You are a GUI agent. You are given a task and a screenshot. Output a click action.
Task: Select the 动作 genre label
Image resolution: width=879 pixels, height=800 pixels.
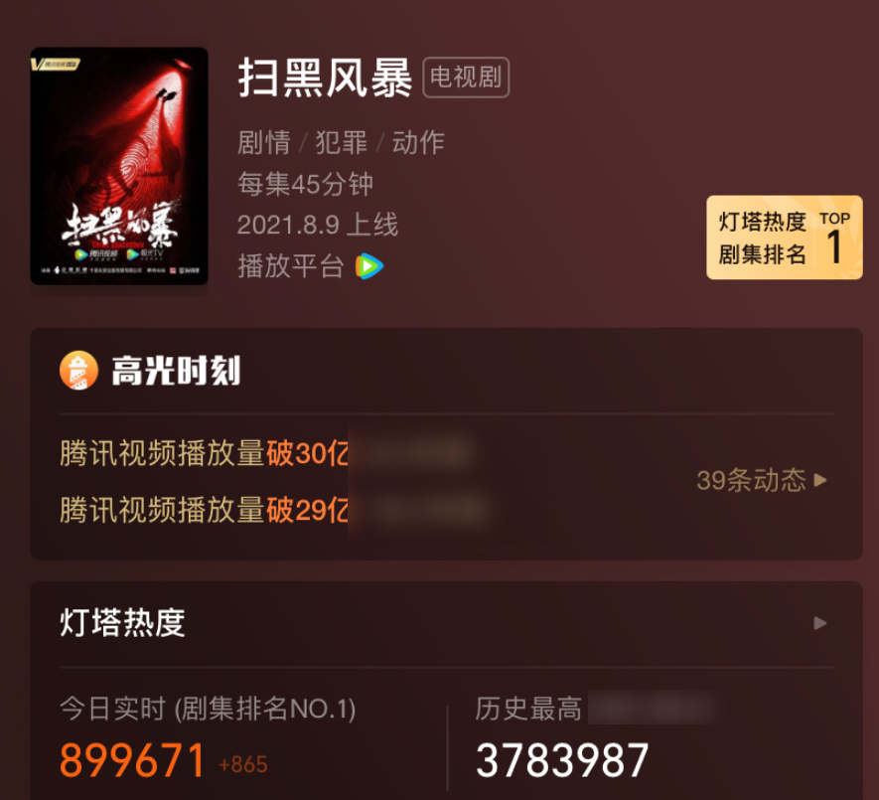click(x=418, y=142)
